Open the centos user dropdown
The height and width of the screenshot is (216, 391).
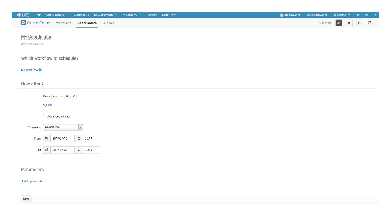(x=342, y=15)
